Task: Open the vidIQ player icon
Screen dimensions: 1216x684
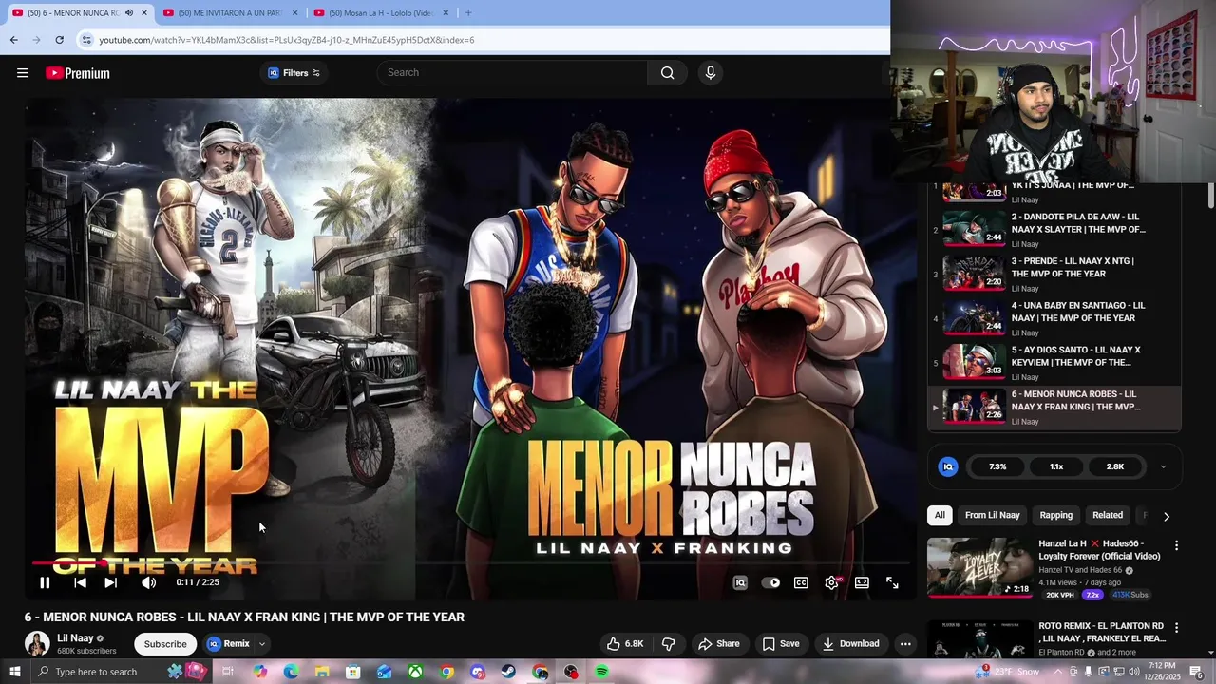Action: click(740, 582)
